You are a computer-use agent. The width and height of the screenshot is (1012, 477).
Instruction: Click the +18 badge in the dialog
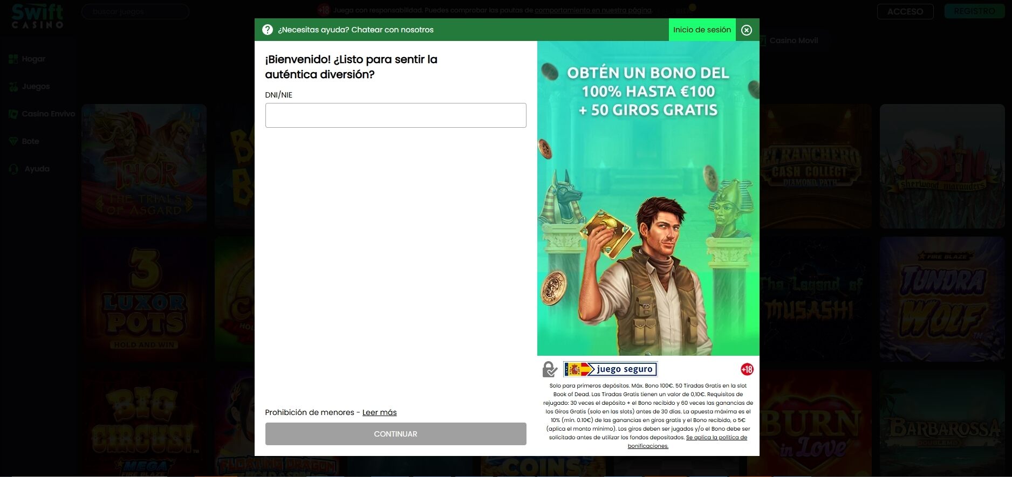pos(747,369)
